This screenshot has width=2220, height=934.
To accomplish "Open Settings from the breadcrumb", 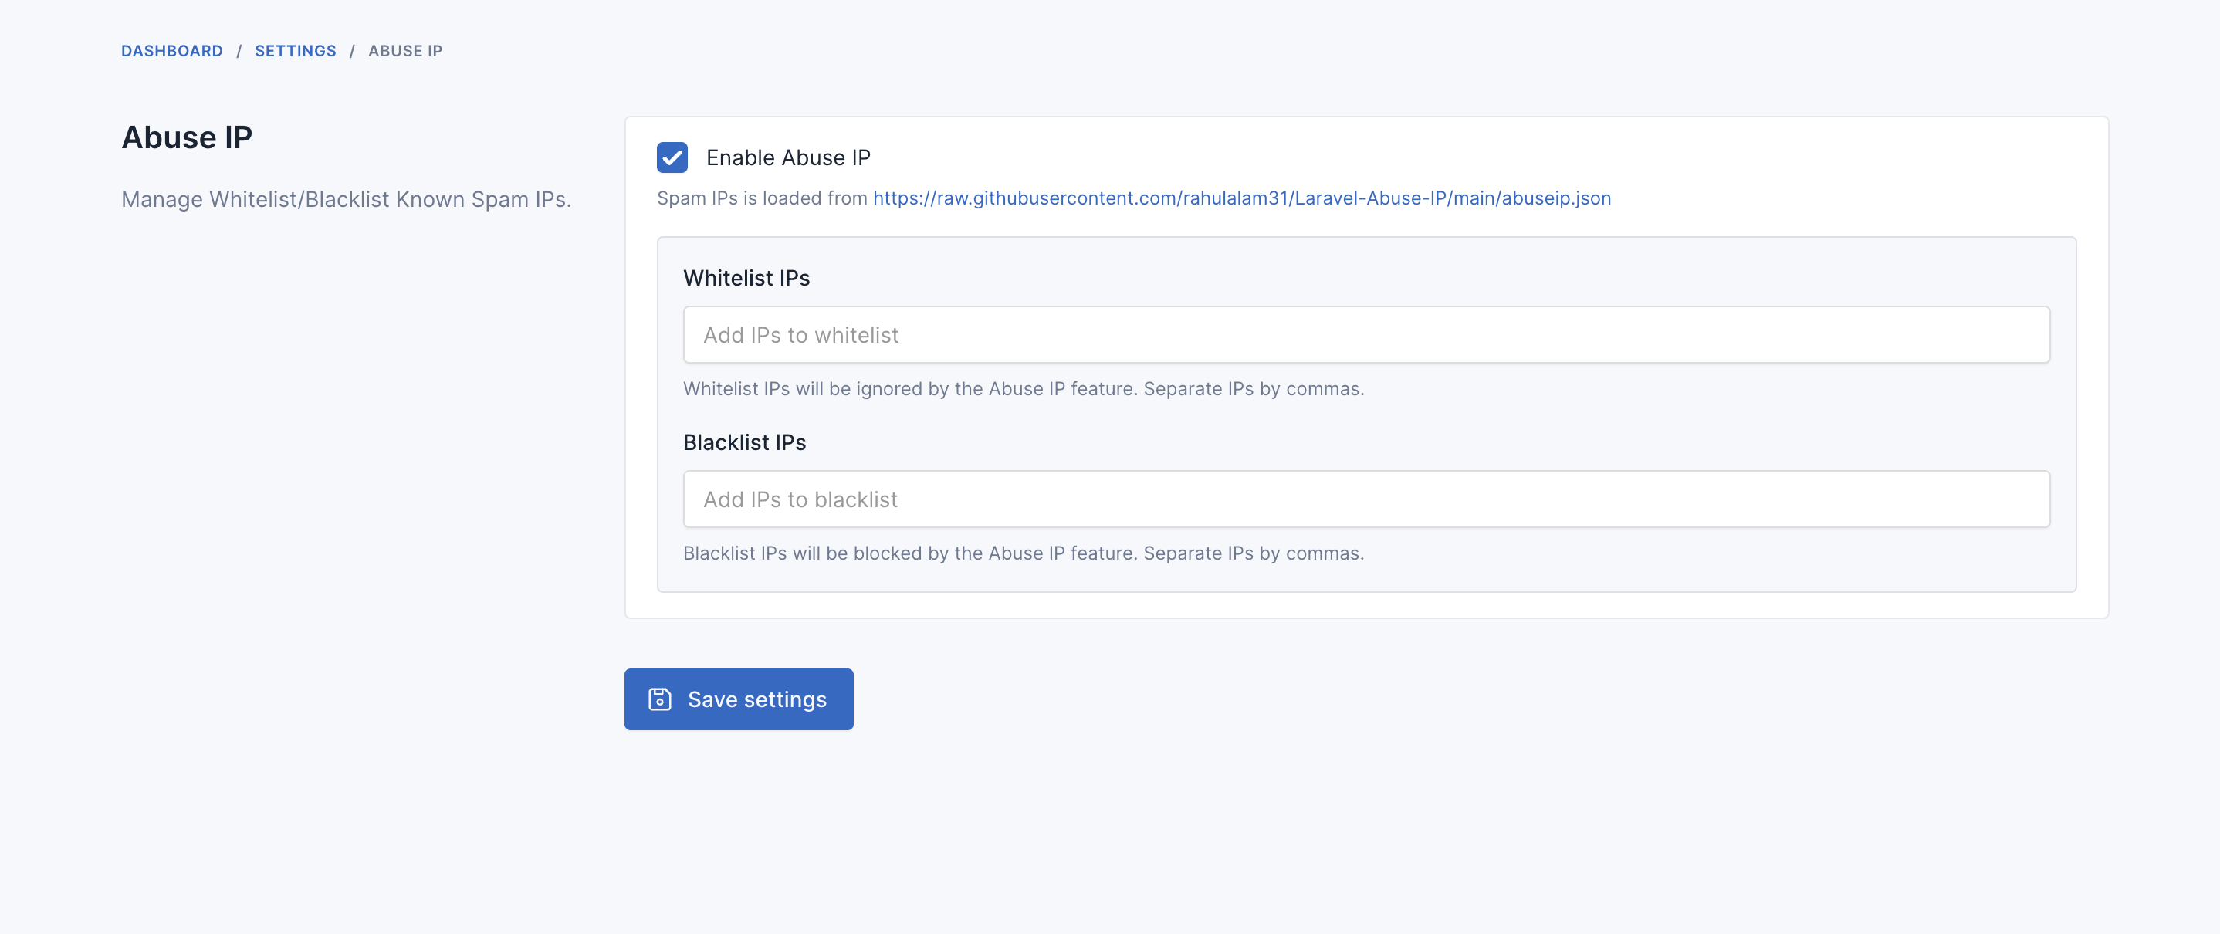I will point(295,51).
